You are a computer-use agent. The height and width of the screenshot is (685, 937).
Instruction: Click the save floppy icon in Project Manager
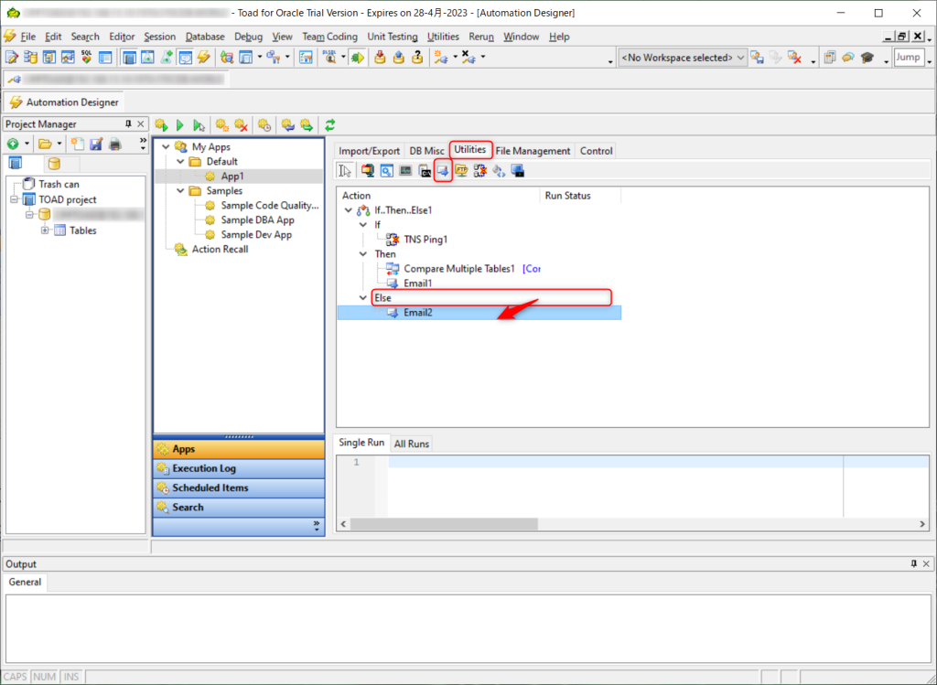(x=96, y=144)
